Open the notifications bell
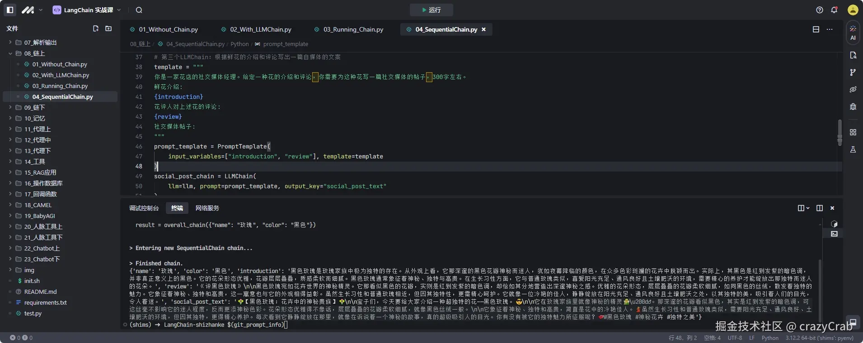 834,10
